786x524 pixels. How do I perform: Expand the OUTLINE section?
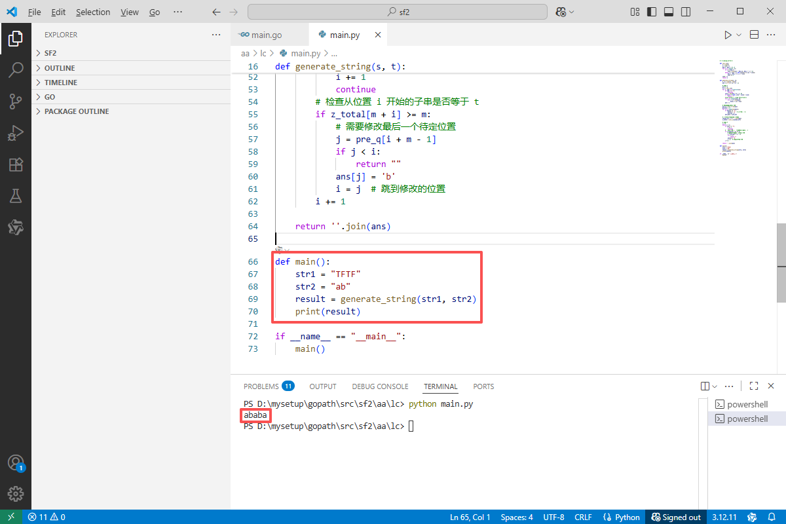pyautogui.click(x=131, y=68)
